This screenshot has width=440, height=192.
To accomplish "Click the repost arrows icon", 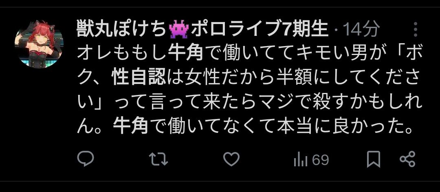I will [158, 159].
